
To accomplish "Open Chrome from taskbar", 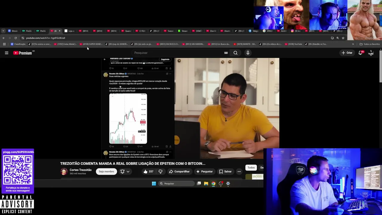I will pyautogui.click(x=213, y=184).
